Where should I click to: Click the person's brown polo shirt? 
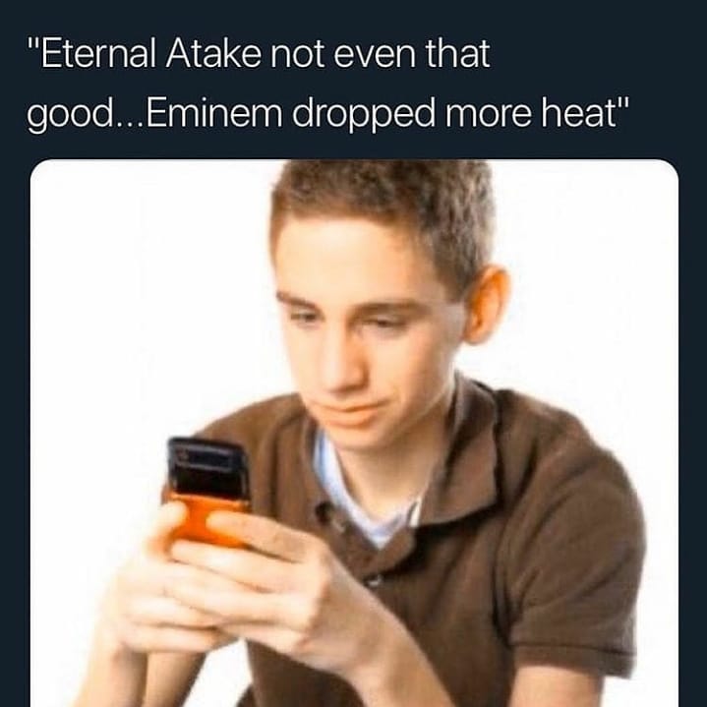[x=518, y=541]
